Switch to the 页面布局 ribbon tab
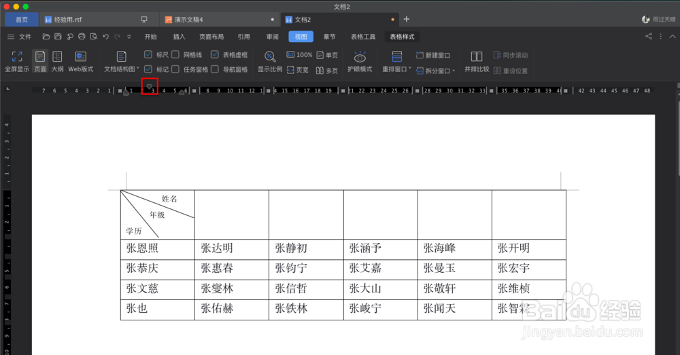Viewport: 680px width, 355px height. 211,37
